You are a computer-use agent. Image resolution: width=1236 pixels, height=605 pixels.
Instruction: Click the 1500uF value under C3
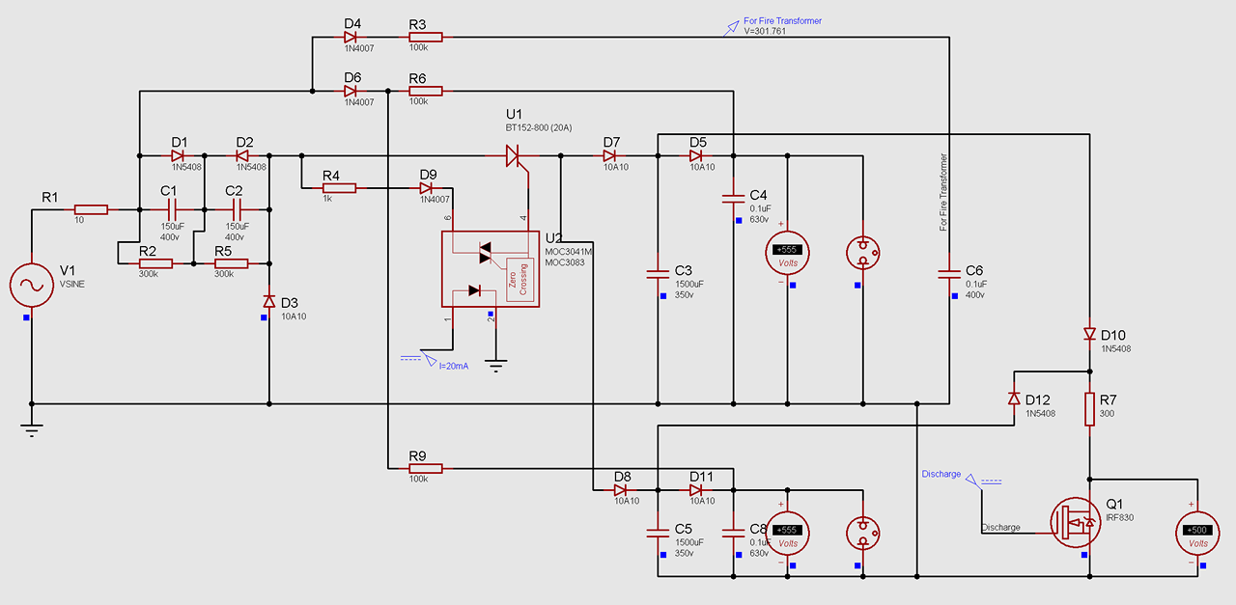coord(688,284)
